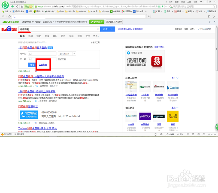Open the password bar settings gear
This screenshot has height=193, width=218.
click(210, 22)
